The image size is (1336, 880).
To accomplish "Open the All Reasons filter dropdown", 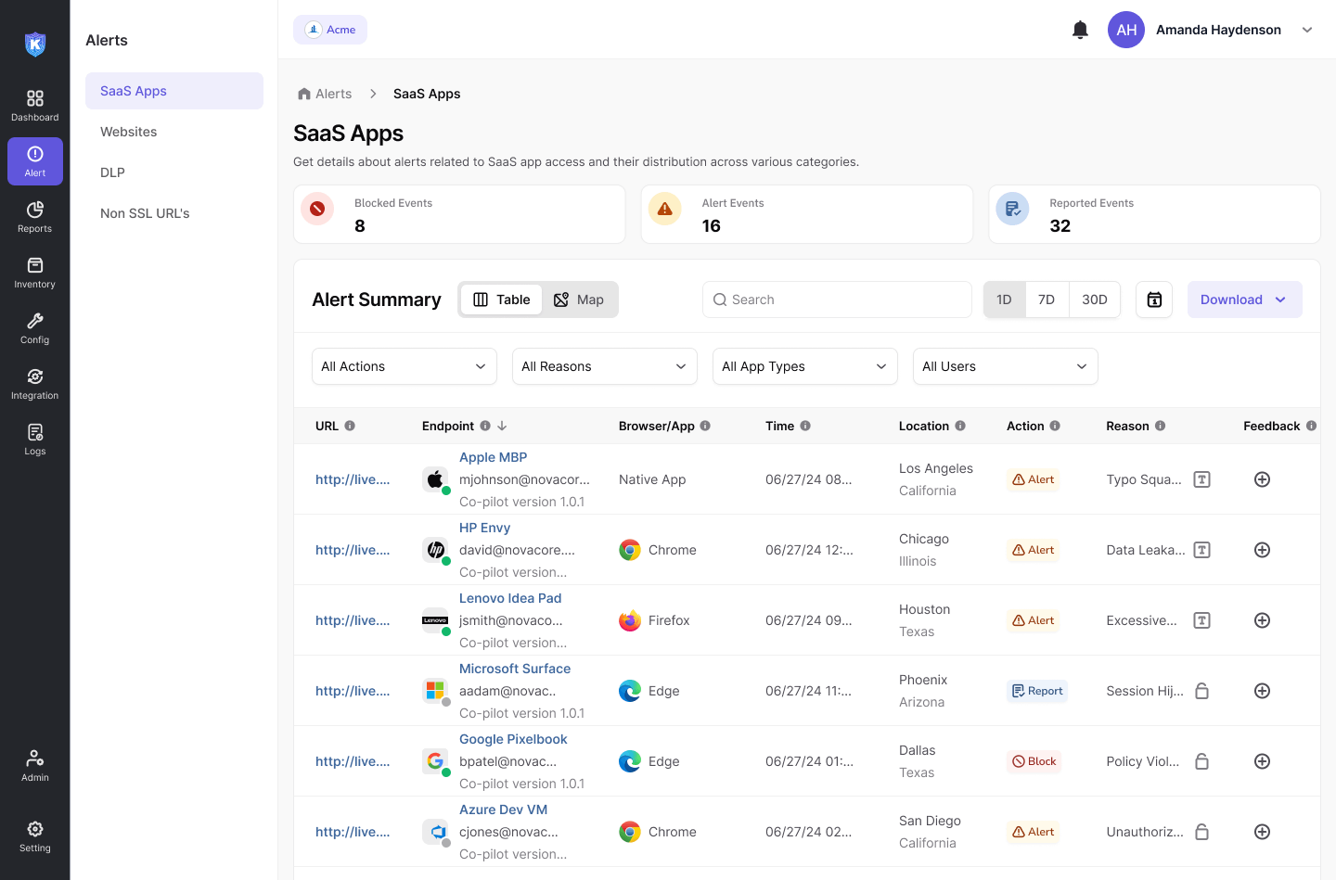I will point(604,366).
